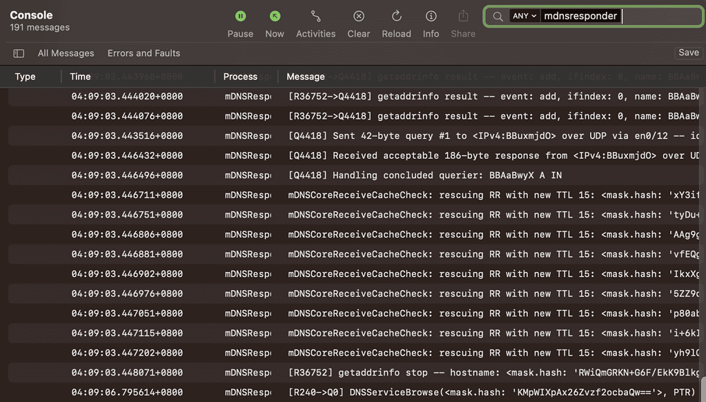Pause the log stream
Screen dimensions: 706x402
click(x=240, y=17)
